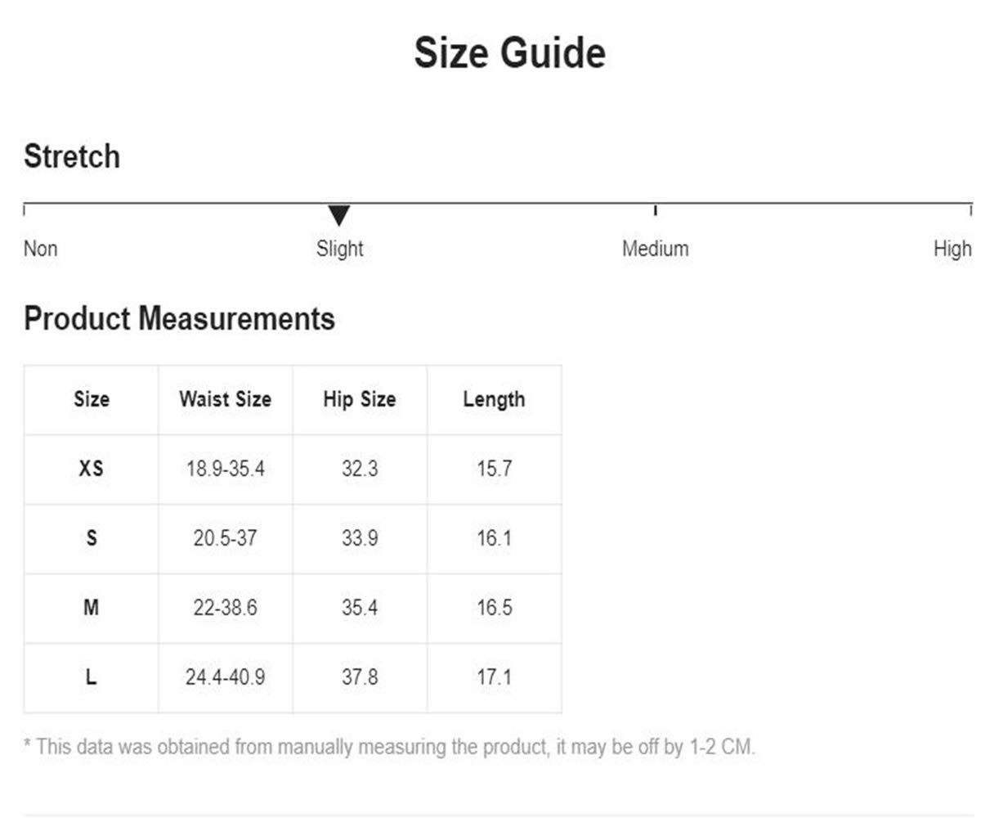
Task: Click the High stretch label
Action: 952,249
